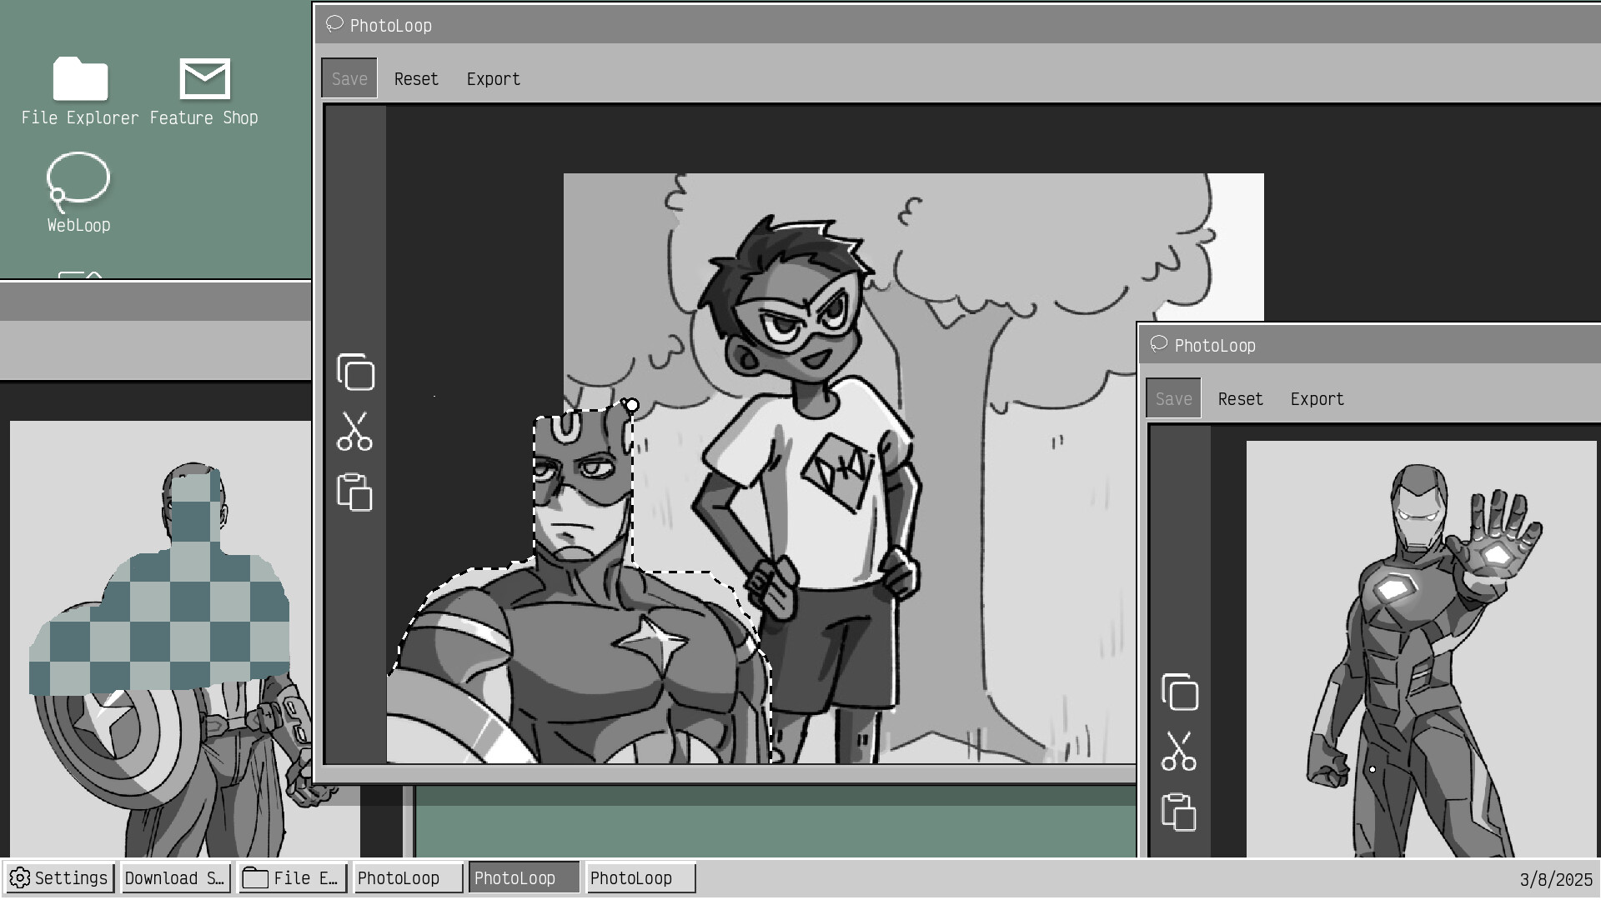
Task: Select the cut tool in the smaller PhotoLoop window
Action: (1179, 752)
